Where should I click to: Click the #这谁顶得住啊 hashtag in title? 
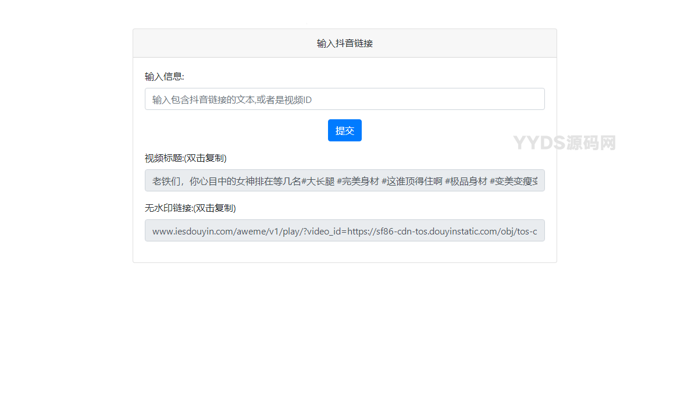pos(412,181)
